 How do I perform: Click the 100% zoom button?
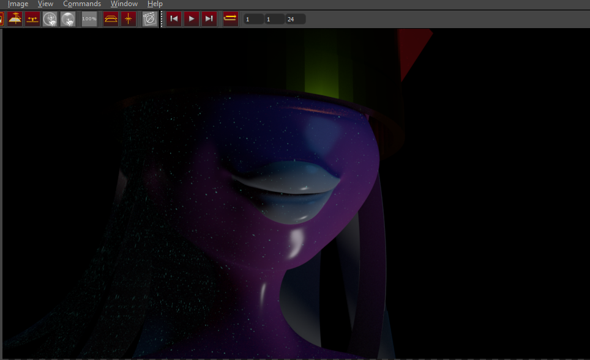[89, 19]
